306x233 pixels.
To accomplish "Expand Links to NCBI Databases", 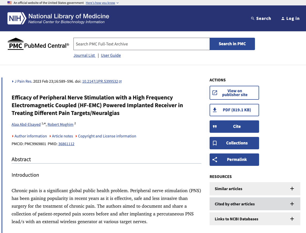I will point(292,219).
